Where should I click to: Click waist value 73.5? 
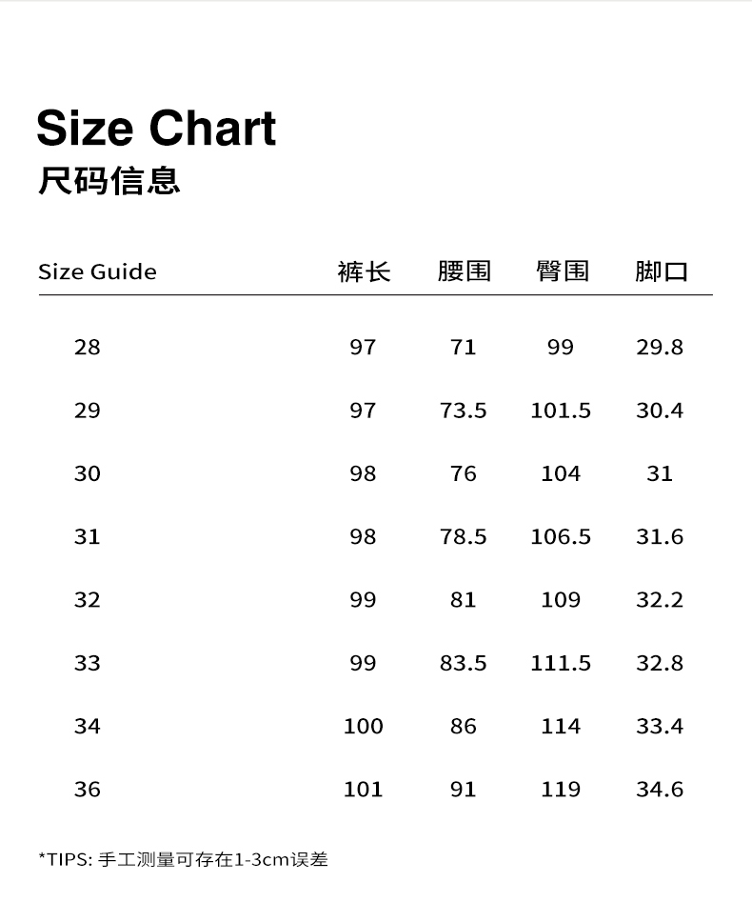[x=464, y=411]
